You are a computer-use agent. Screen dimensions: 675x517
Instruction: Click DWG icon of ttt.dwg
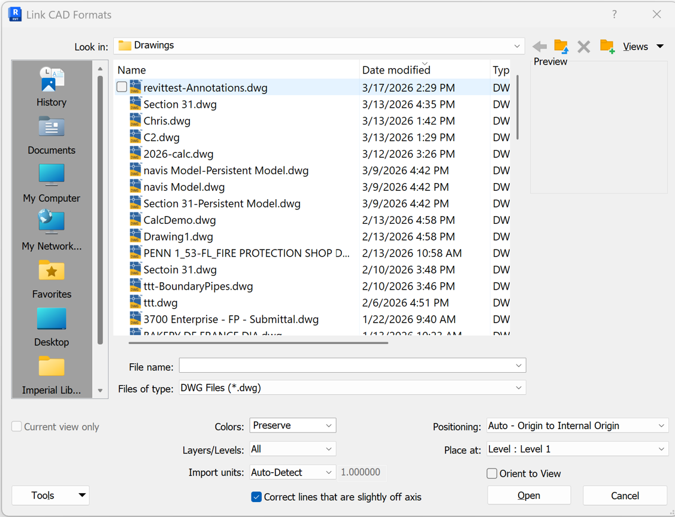[135, 302]
